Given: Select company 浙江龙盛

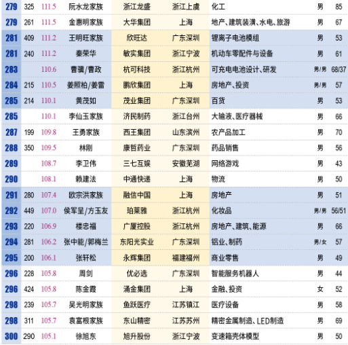Looking at the screenshot, I should (x=137, y=7).
